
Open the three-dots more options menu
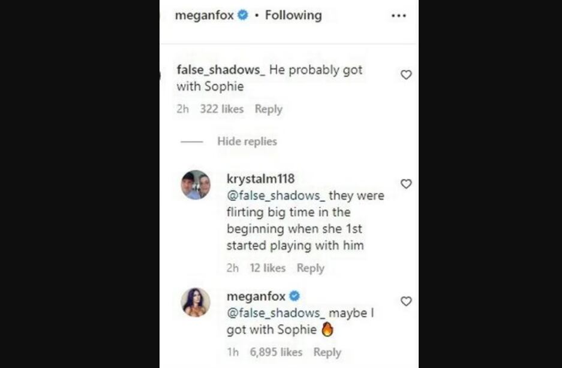(399, 16)
